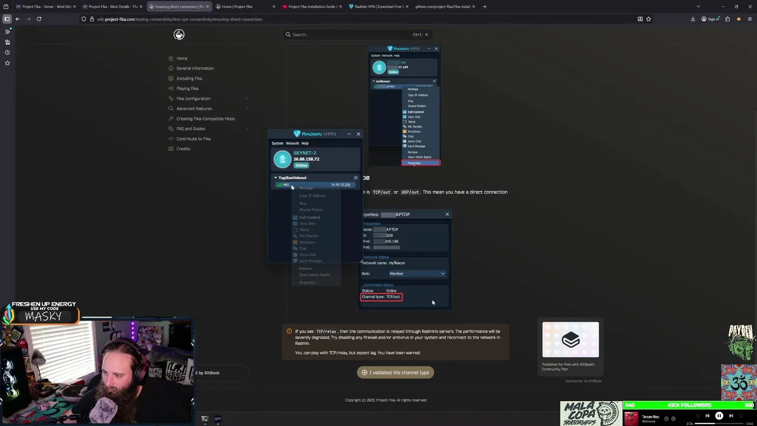Image resolution: width=757 pixels, height=426 pixels.
Task: Go forward in browser history
Action: point(28,19)
